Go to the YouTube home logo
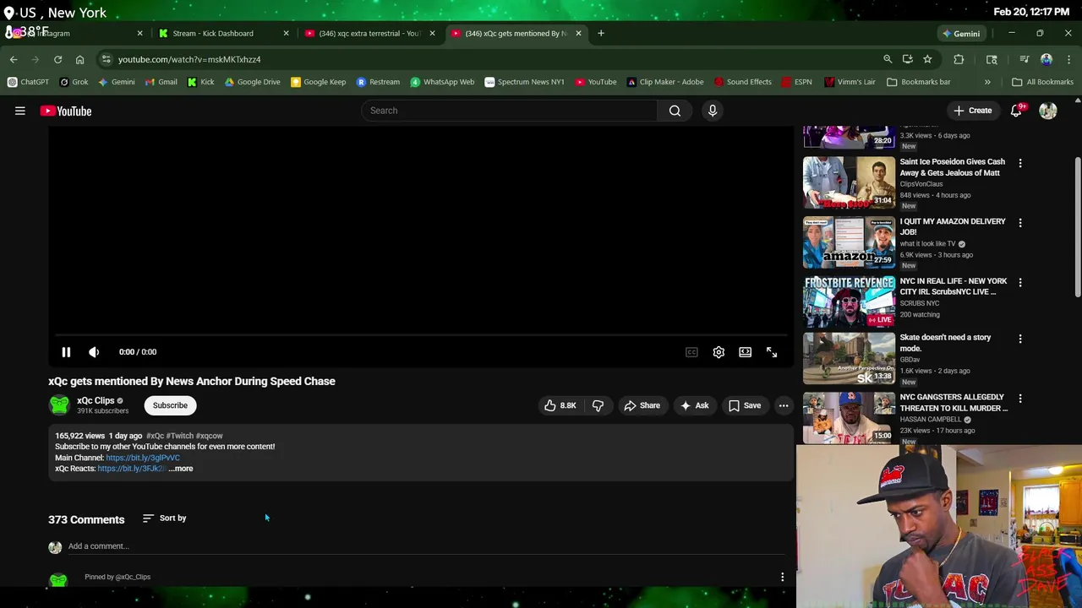The height and width of the screenshot is (608, 1082). pyautogui.click(x=66, y=111)
